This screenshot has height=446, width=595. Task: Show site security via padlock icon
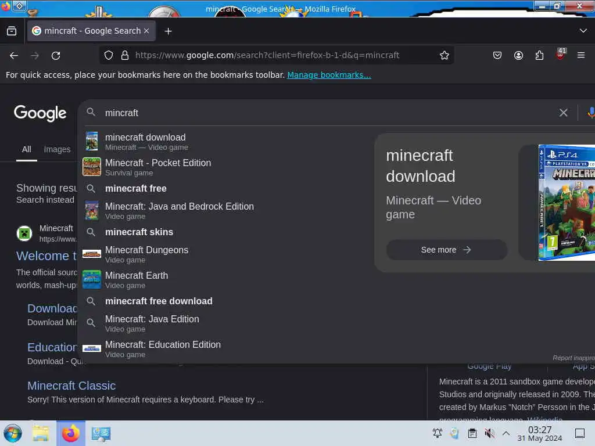[x=125, y=55]
